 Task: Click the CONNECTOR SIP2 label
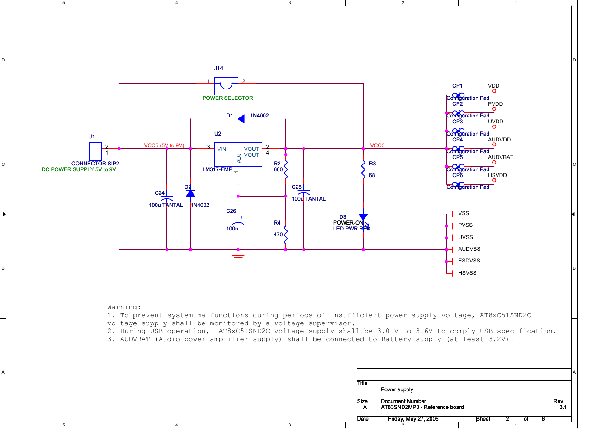pyautogui.click(x=95, y=164)
